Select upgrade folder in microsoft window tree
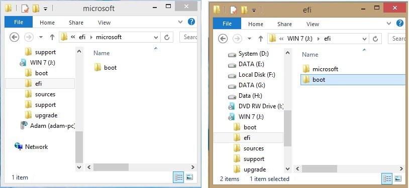The width and height of the screenshot is (409, 188). tap(41, 115)
